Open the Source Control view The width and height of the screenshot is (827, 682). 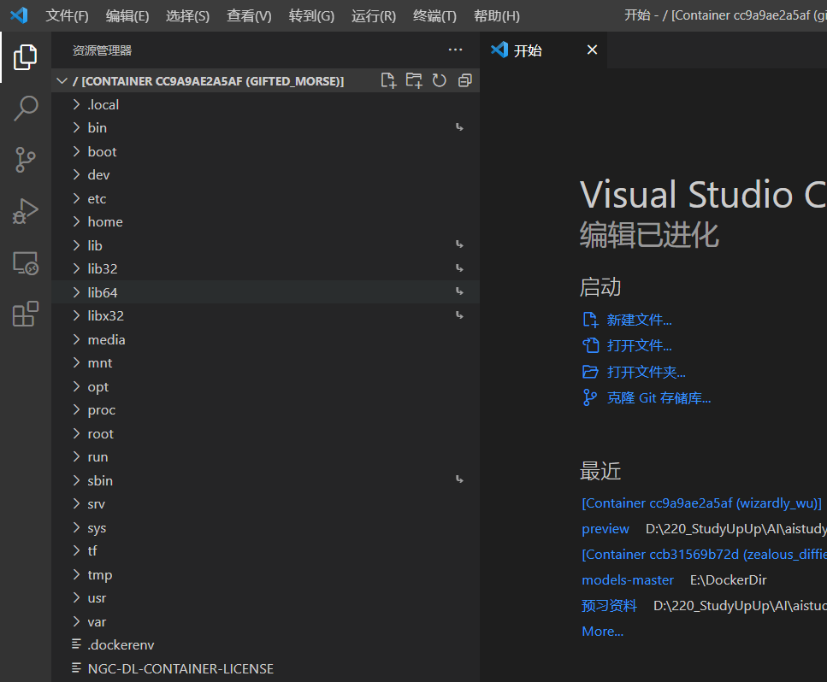pos(26,160)
